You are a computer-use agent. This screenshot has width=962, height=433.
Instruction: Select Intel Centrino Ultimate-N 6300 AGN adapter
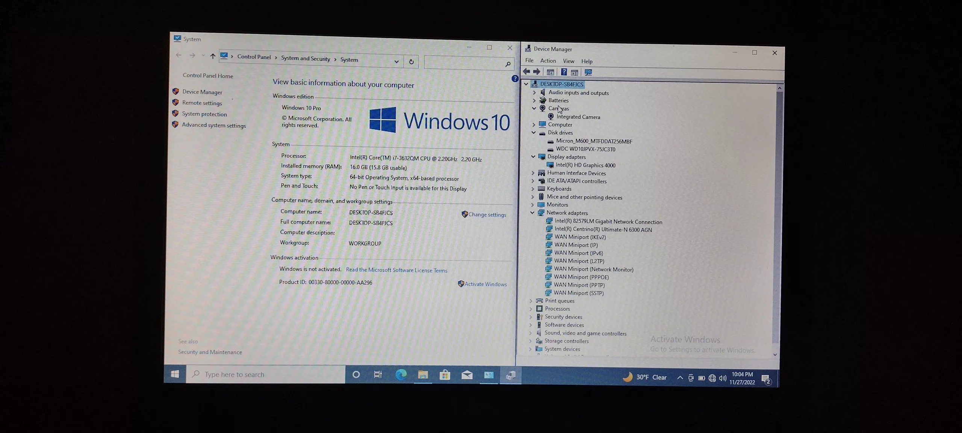[x=603, y=230]
